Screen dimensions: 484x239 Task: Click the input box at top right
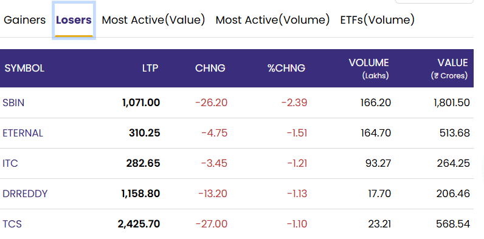tap(434, 2)
